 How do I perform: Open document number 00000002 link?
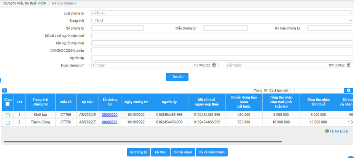(x=110, y=115)
